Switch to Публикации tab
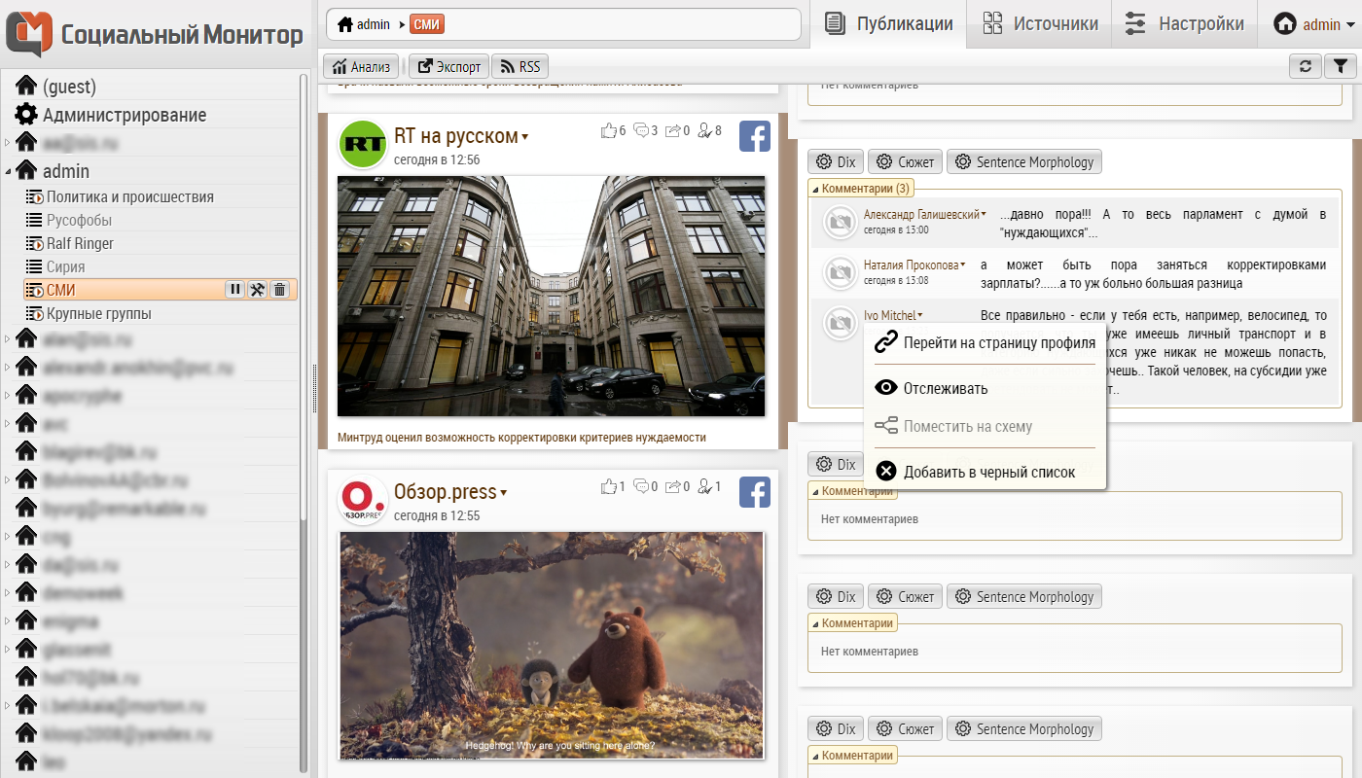Screen dimensions: 1362x778 click(888, 24)
